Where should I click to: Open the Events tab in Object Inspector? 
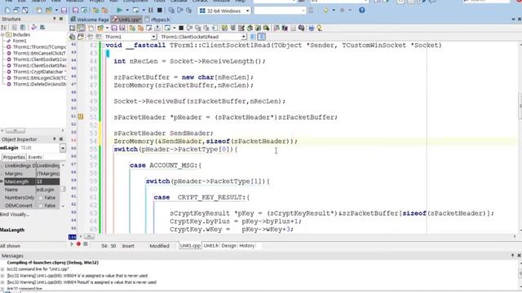(x=35, y=157)
